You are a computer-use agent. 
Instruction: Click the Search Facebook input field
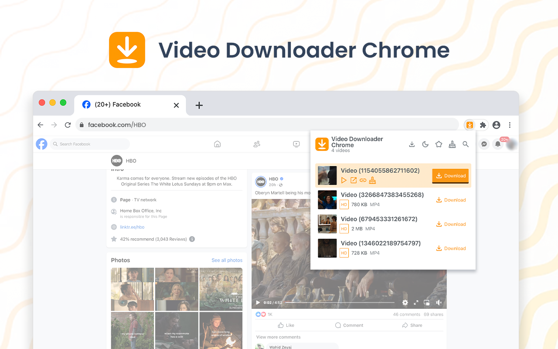[89, 144]
